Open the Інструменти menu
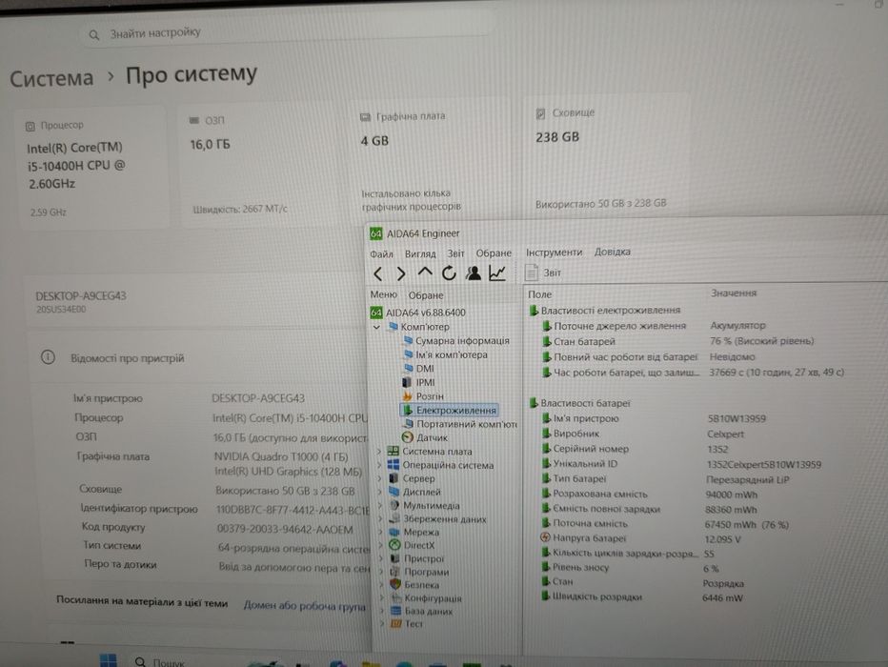 click(x=554, y=253)
